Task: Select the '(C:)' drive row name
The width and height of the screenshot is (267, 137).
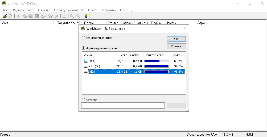Action: pos(92,61)
